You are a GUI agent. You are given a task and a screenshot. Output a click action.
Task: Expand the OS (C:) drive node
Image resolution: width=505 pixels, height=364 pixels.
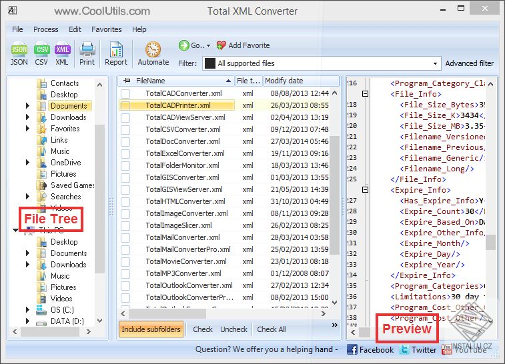coord(28,309)
